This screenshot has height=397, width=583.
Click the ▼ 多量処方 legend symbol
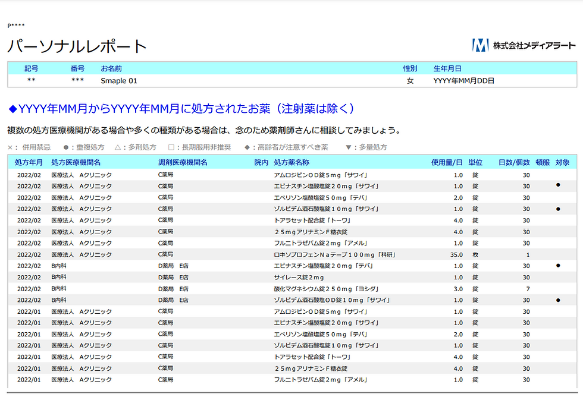pos(349,147)
